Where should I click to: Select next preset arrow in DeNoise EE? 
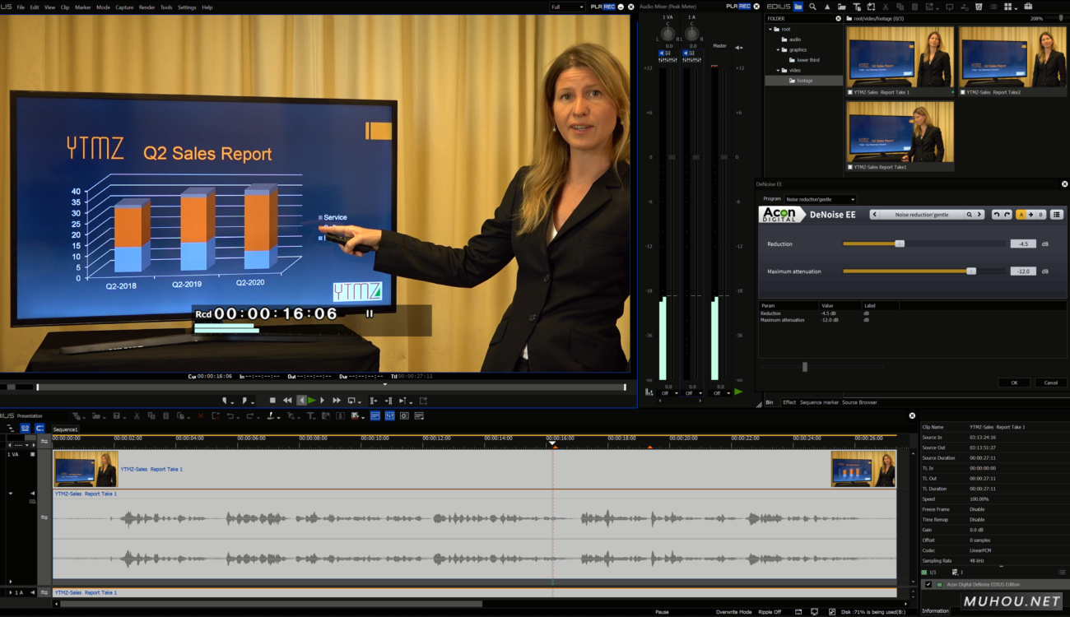click(979, 215)
